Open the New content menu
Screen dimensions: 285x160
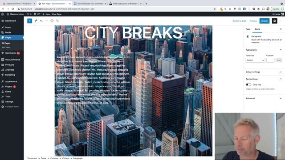(46, 14)
